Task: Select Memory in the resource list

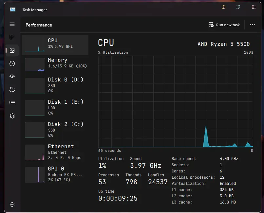Action: coord(55,65)
